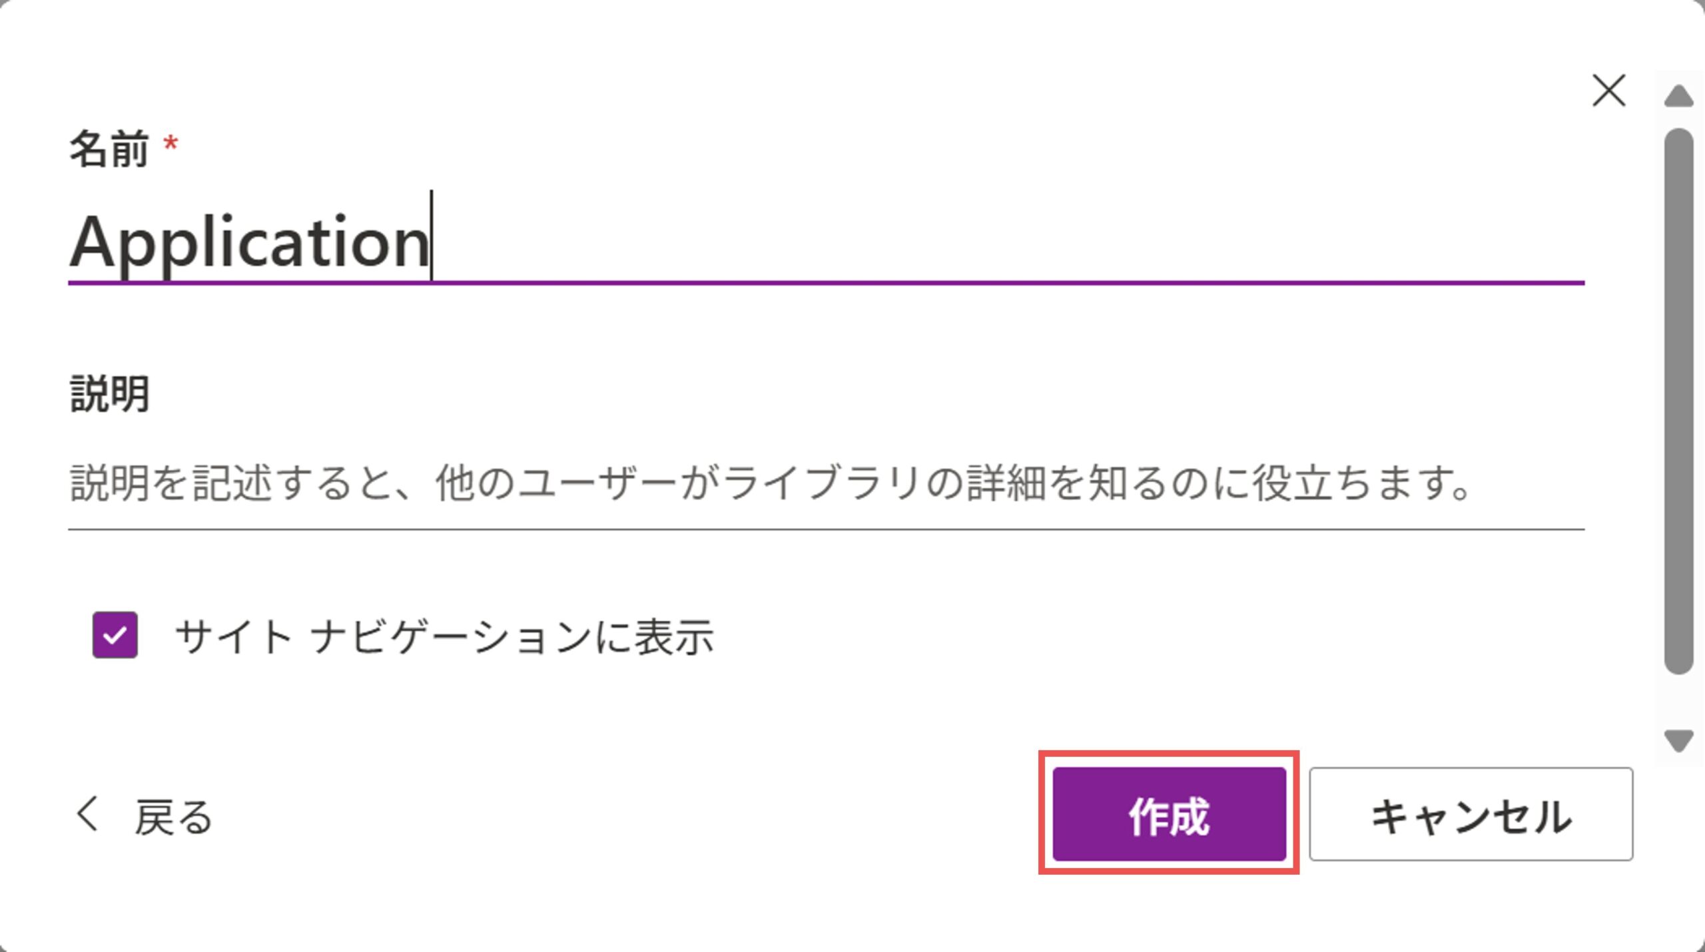Viewport: 1705px width, 952px height.
Task: Click the 名前 field label
Action: coord(109,148)
